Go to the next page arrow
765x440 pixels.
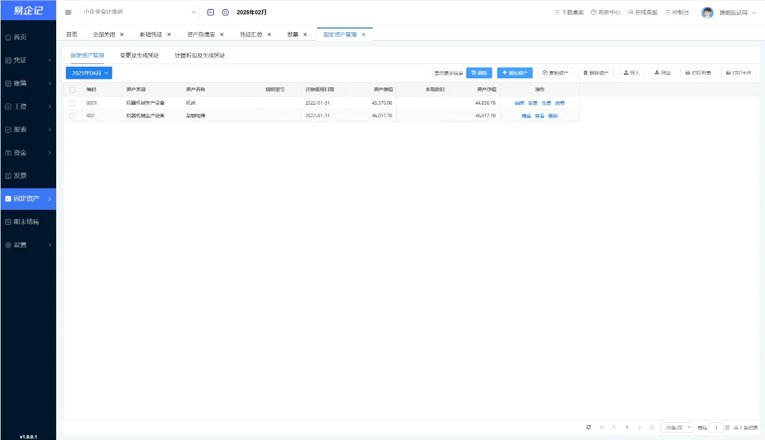point(639,427)
